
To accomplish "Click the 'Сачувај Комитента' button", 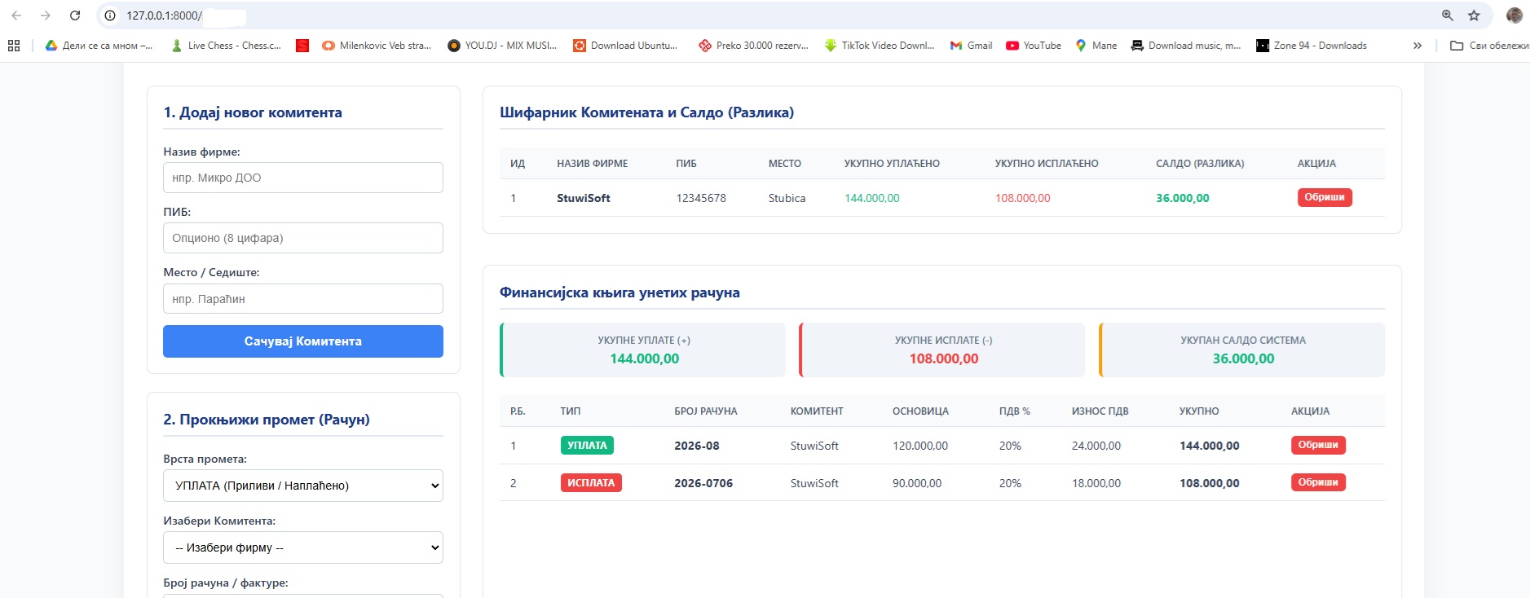I will (303, 341).
